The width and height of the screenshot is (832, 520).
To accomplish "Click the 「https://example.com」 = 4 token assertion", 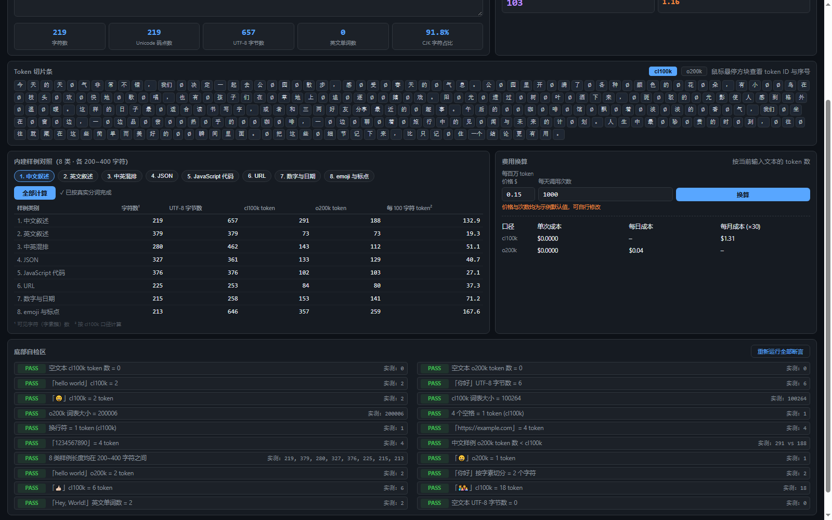I will 614,428.
